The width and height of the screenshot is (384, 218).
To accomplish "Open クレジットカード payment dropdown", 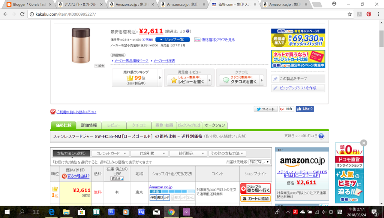I will click(111, 153).
